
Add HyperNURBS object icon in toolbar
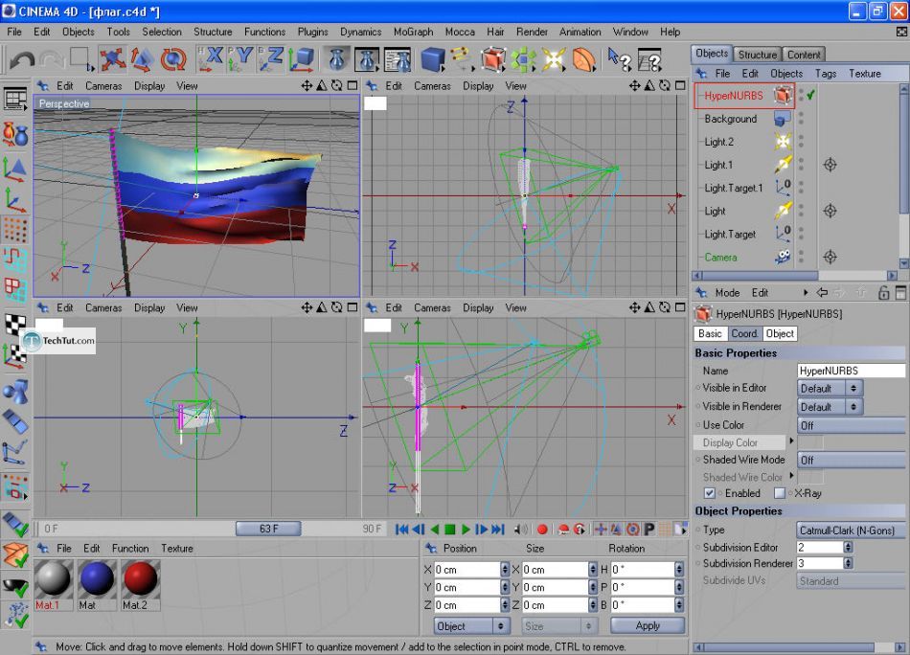pos(492,59)
